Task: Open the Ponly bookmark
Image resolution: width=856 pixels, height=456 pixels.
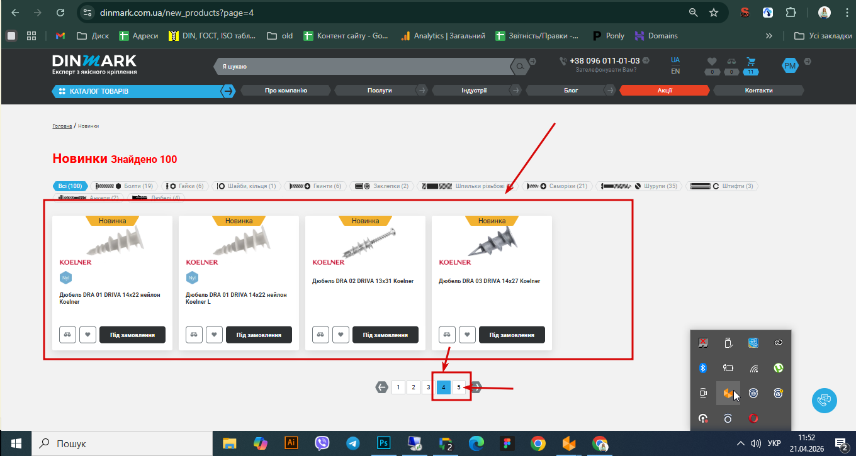Action: [x=609, y=36]
